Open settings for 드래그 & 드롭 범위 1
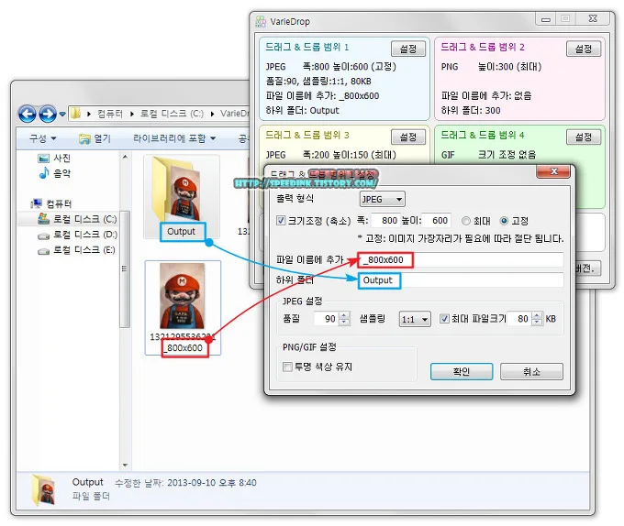The width and height of the screenshot is (624, 526). point(408,49)
